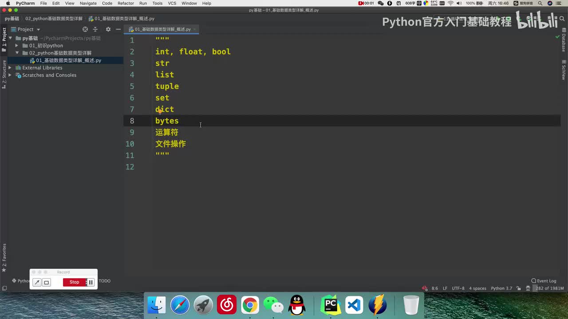This screenshot has width=568, height=319.
Task: Expand the 01_初识python folder
Action: click(17, 46)
